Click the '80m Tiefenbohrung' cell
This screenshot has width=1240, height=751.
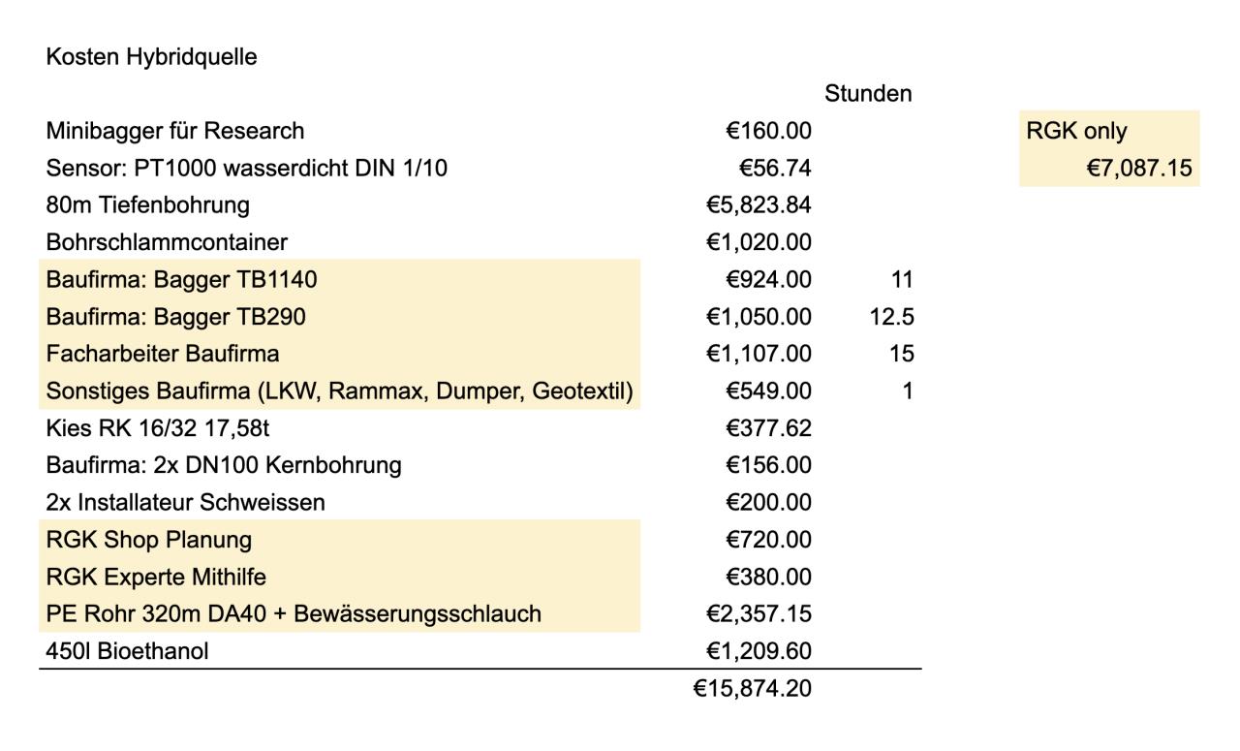tap(147, 205)
